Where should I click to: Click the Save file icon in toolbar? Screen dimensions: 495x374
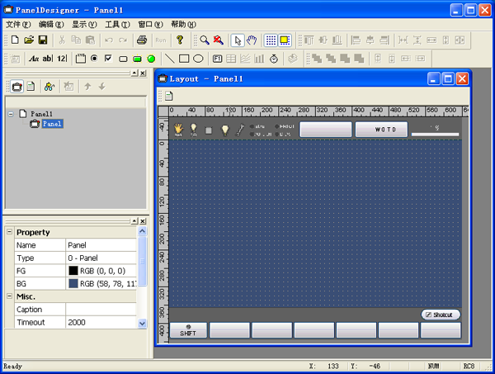[42, 40]
